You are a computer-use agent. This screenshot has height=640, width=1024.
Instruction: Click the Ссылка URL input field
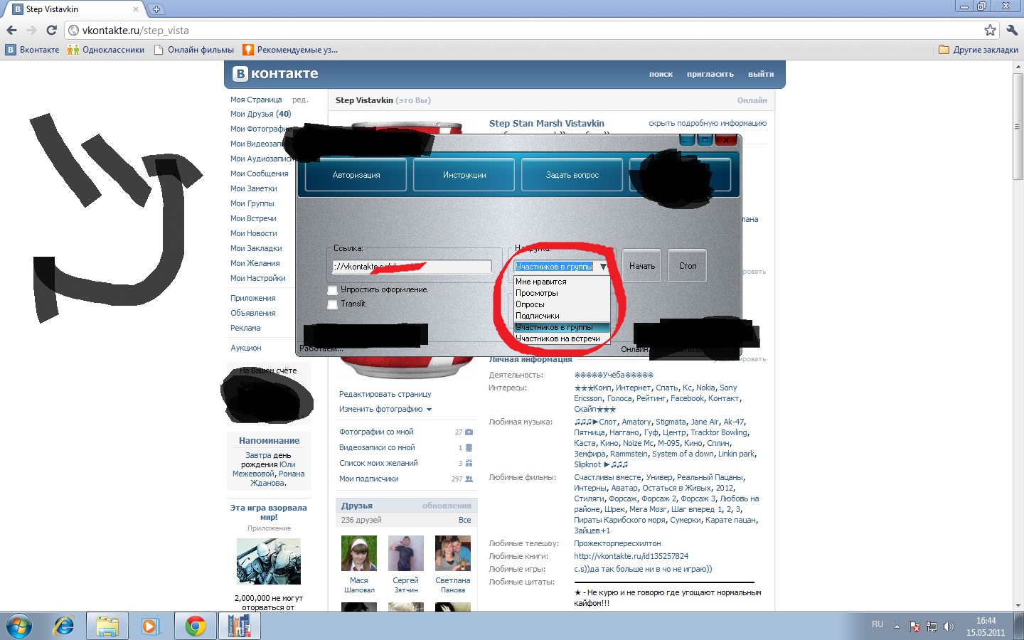coord(412,267)
